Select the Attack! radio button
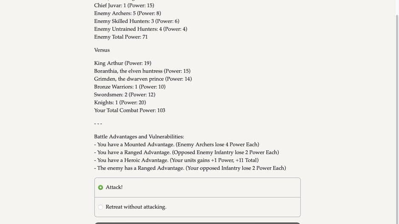 pyautogui.click(x=101, y=188)
